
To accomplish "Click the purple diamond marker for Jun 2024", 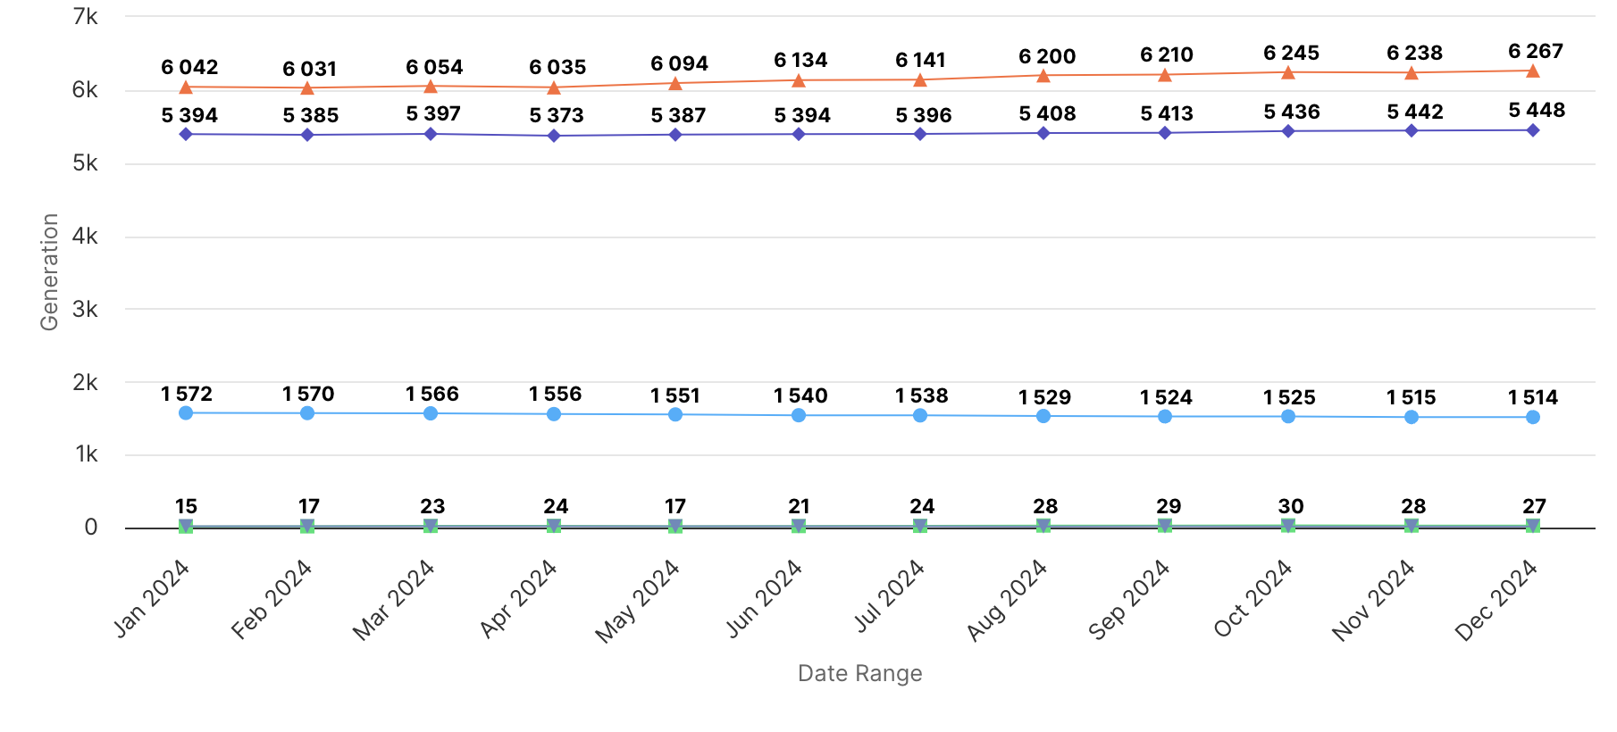I will coord(799,134).
